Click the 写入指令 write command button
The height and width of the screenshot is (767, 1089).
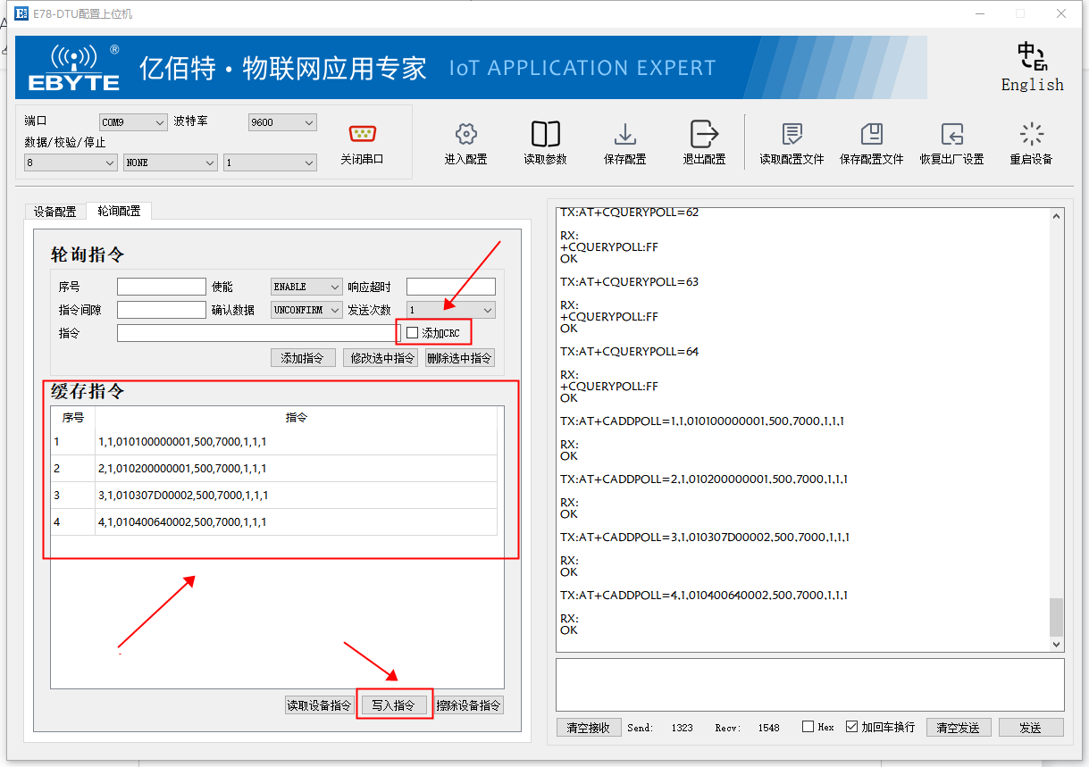394,704
